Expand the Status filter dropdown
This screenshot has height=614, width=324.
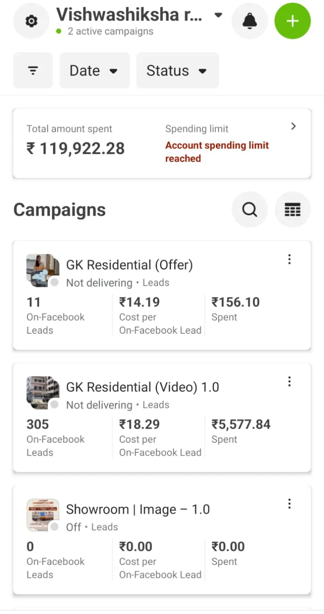point(177,71)
